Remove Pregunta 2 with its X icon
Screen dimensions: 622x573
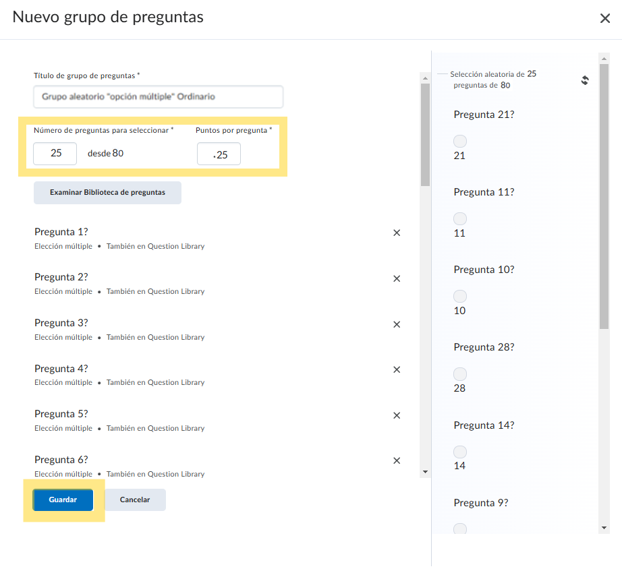(x=397, y=278)
